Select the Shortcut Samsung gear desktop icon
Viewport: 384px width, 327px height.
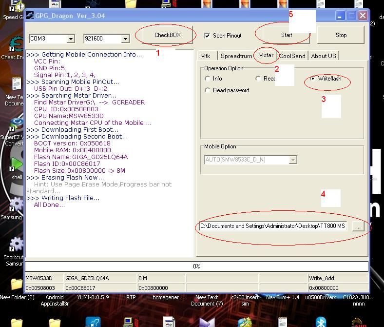click(16, 244)
